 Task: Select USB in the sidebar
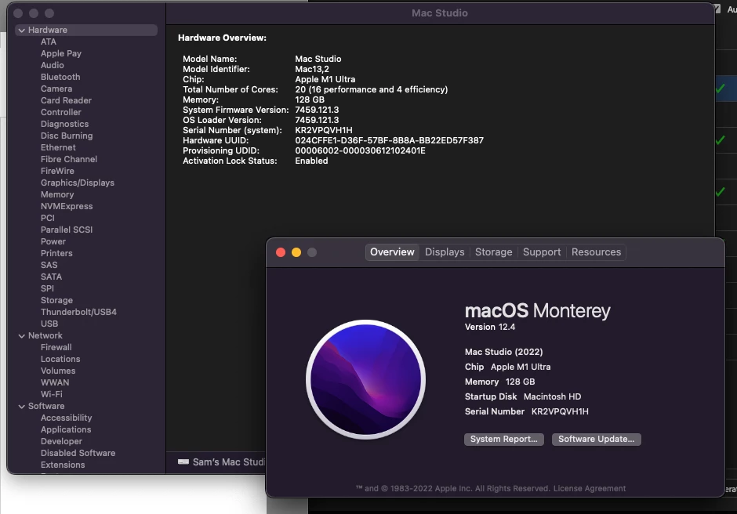[x=49, y=324]
